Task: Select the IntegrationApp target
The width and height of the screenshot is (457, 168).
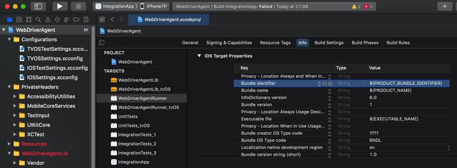Action: (130, 162)
